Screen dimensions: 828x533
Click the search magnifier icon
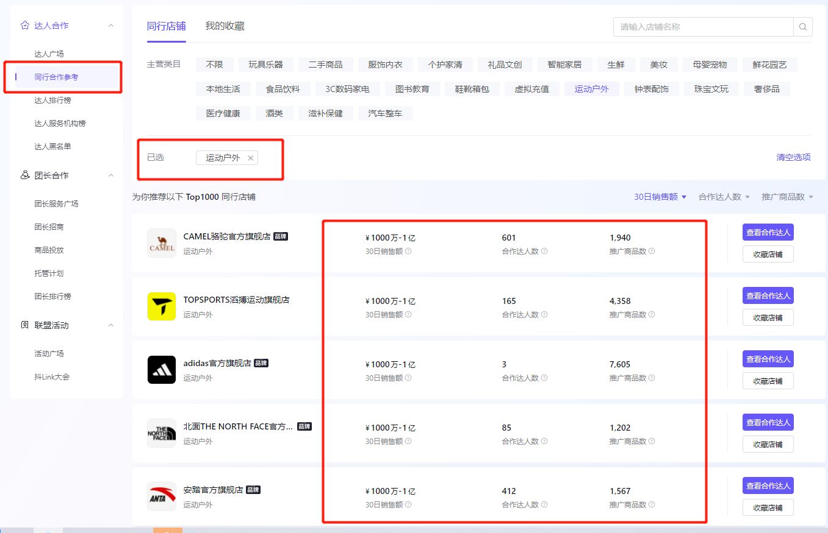coord(802,27)
